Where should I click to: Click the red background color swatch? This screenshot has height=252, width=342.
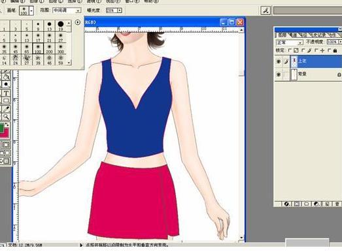tap(6, 134)
